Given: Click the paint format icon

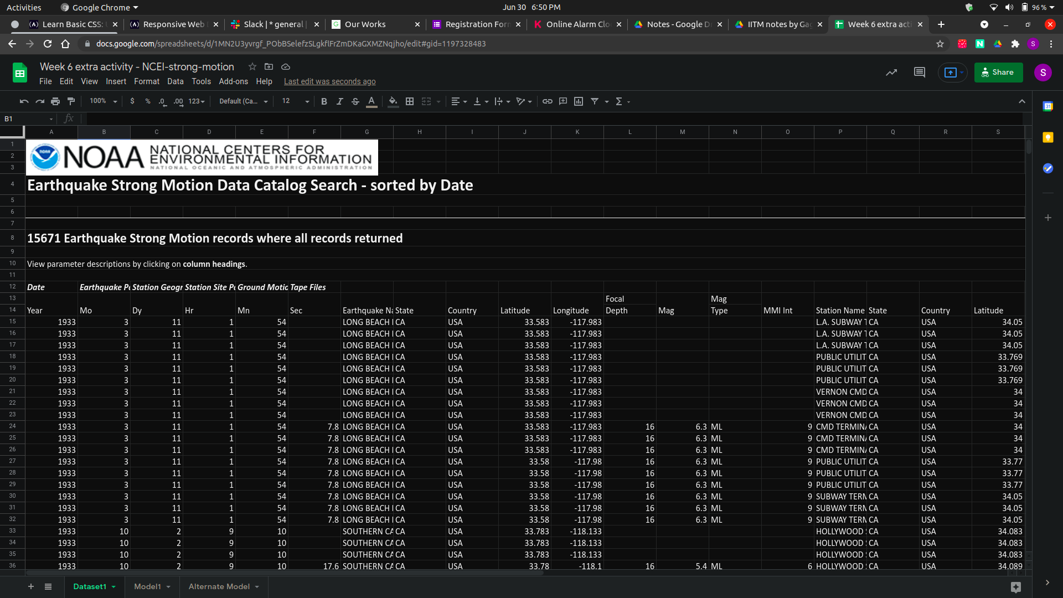Looking at the screenshot, I should 71,101.
